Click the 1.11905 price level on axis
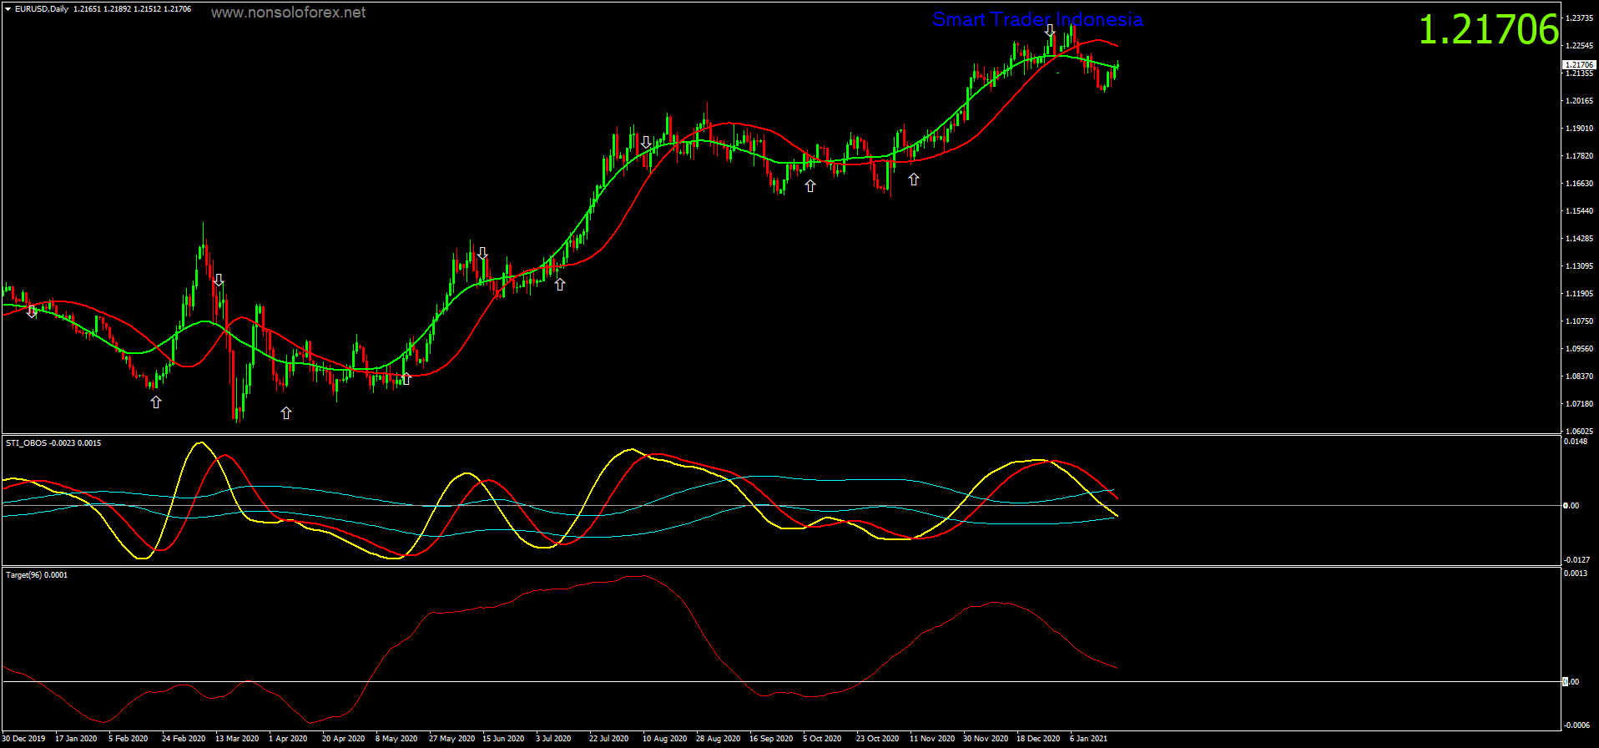 coord(1580,294)
